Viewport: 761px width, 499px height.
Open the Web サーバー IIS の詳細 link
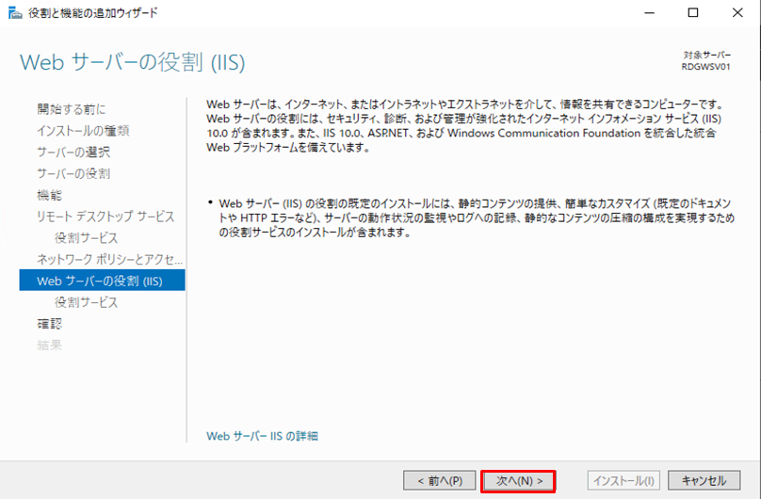pos(262,436)
